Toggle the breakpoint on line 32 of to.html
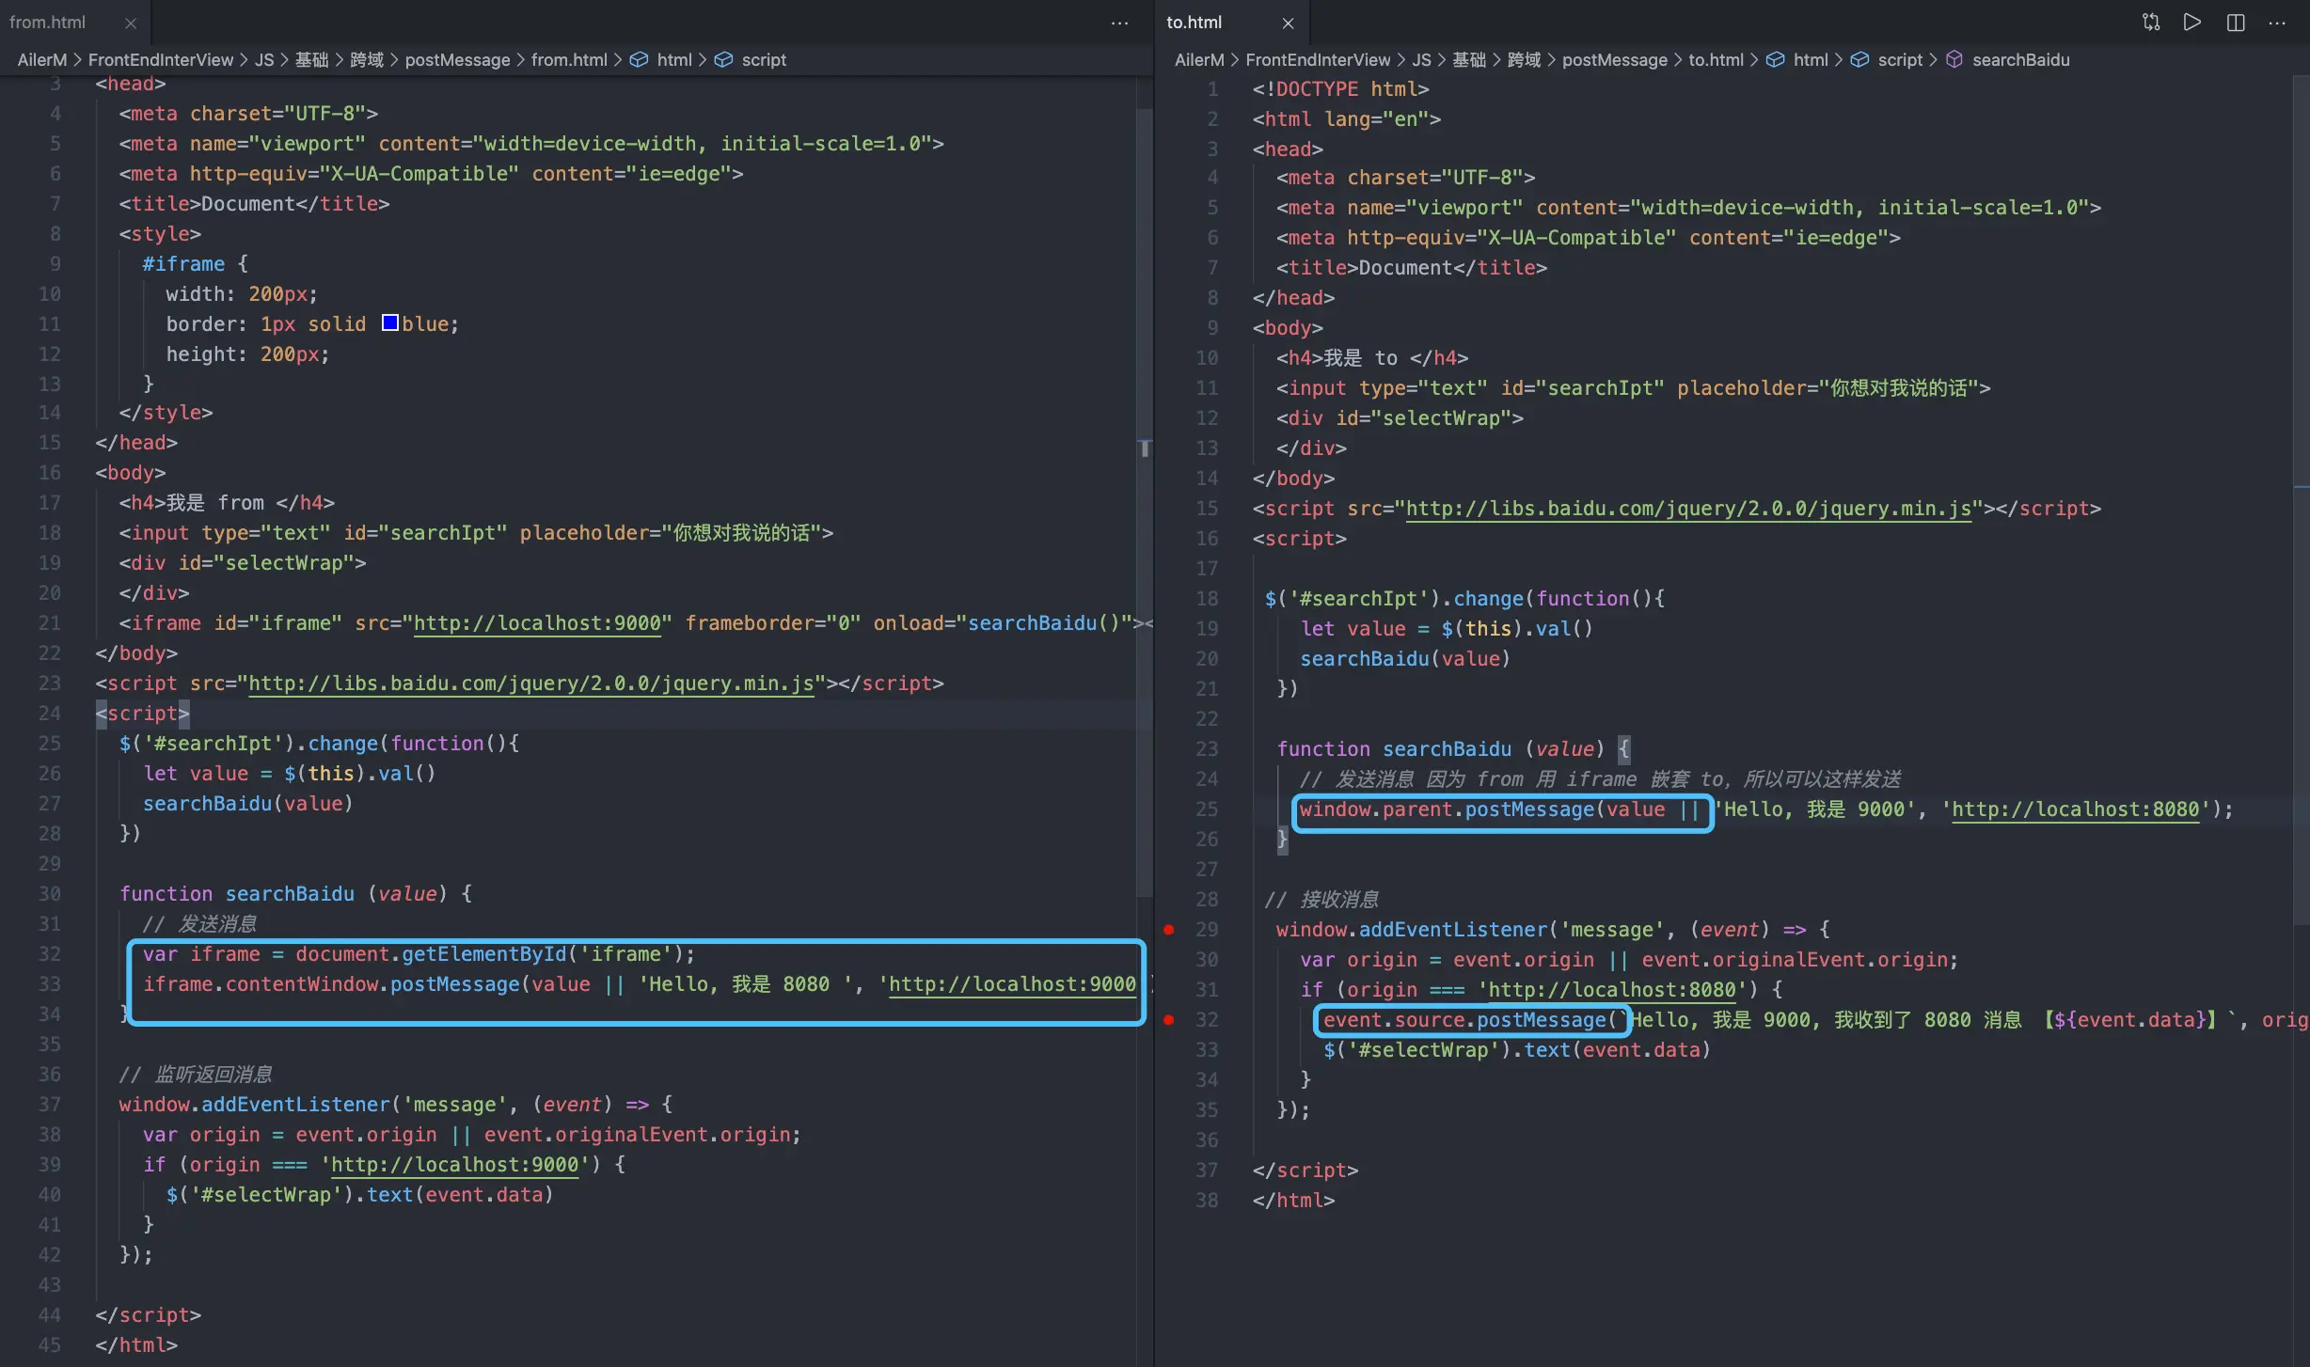Image resolution: width=2310 pixels, height=1367 pixels. point(1168,1019)
